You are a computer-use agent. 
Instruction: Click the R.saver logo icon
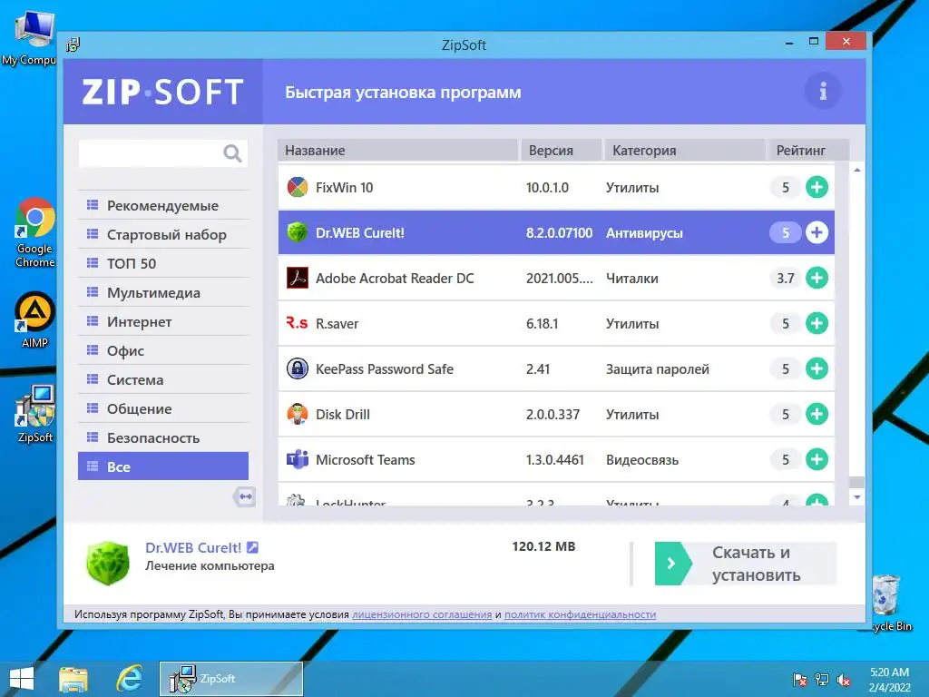pos(298,323)
